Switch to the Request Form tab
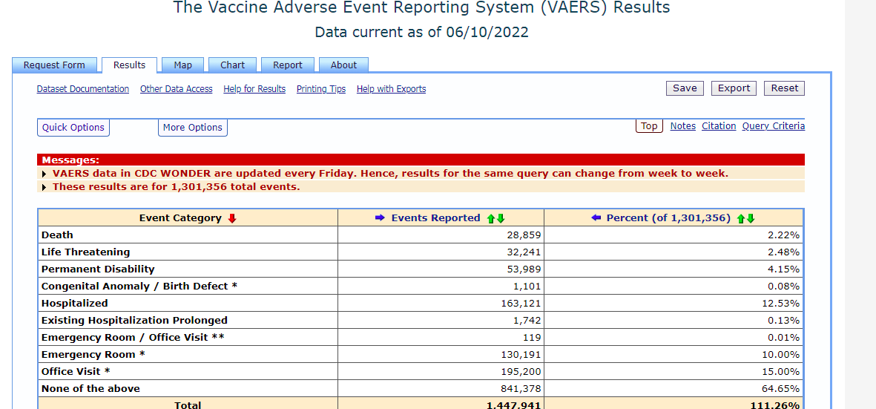The image size is (876, 409). click(54, 65)
